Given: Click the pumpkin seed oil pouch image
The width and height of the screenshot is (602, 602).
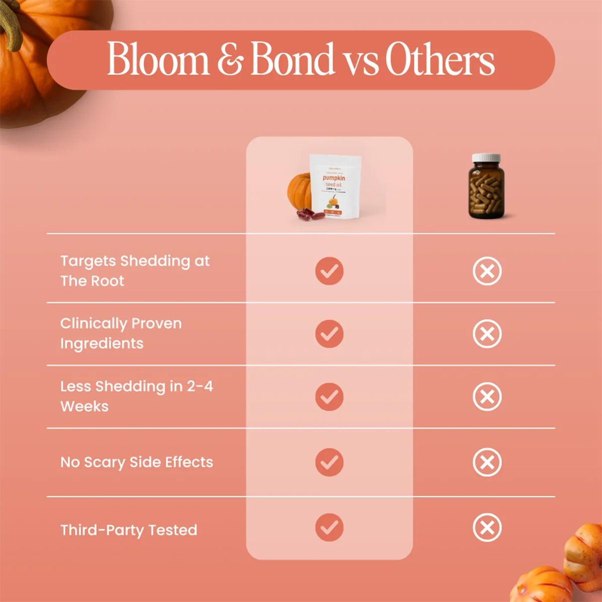Looking at the screenshot, I should 335,186.
